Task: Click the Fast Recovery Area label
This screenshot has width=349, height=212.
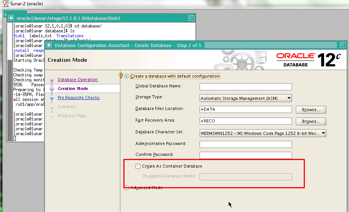Action: coord(155,120)
